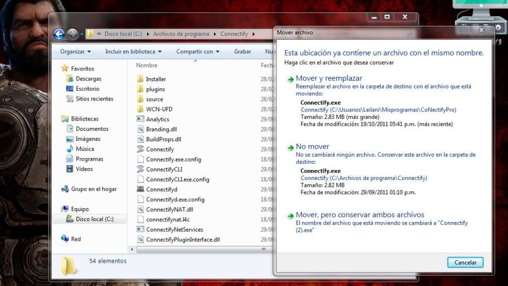This screenshot has width=508, height=286.
Task: Select the source folder icon
Action: point(140,99)
